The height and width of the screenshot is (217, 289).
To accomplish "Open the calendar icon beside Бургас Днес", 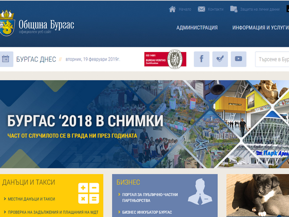I will [6, 59].
